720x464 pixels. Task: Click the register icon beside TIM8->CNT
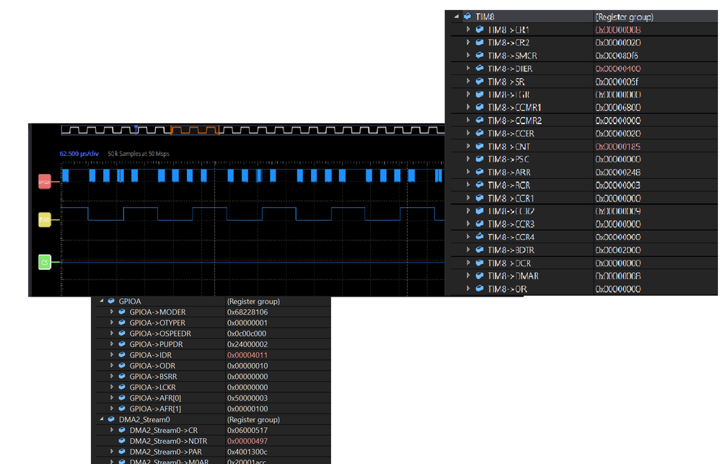[x=480, y=146]
